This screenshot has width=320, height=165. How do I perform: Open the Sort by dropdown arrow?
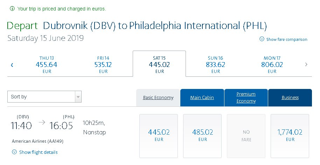[78, 97]
